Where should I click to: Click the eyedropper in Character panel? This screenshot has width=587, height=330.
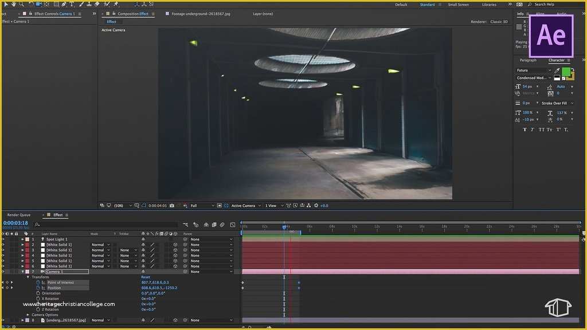pos(557,70)
